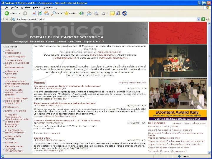Image resolution: width=212 pixels, height=159 pixels.
Task: Expand the address bar URL dropdown
Action: (x=198, y=19)
